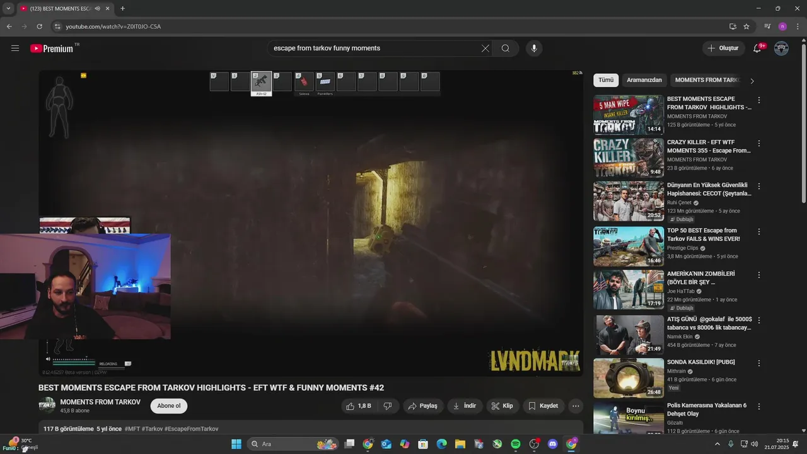
Task: Click the taskbar Ara search box
Action: click(x=293, y=444)
